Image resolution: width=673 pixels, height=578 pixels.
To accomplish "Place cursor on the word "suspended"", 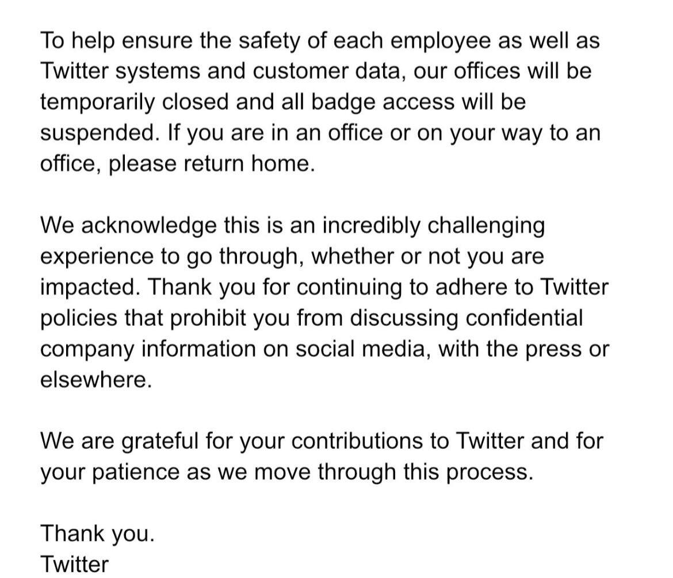I will tap(98, 133).
